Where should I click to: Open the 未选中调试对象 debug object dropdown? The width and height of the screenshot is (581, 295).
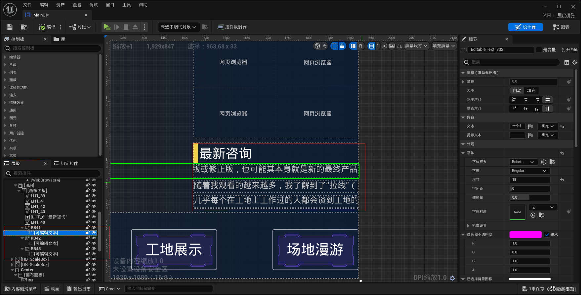pos(179,27)
